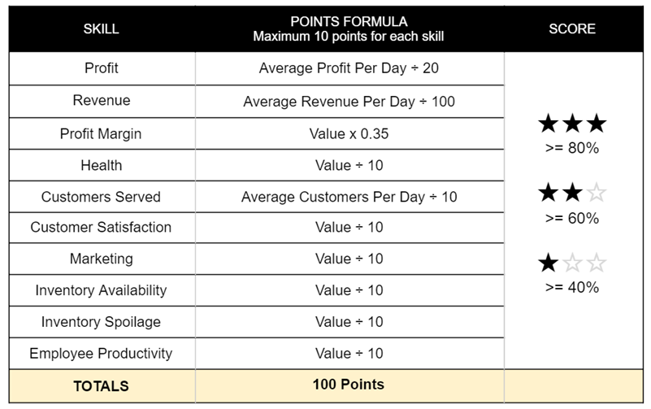Click the Value x 0.35 formula cell
The image size is (651, 409).
tap(349, 133)
